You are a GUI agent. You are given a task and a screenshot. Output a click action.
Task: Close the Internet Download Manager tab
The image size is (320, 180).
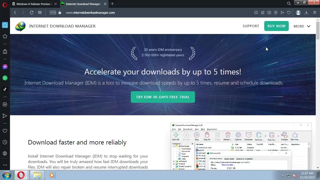click(105, 4)
